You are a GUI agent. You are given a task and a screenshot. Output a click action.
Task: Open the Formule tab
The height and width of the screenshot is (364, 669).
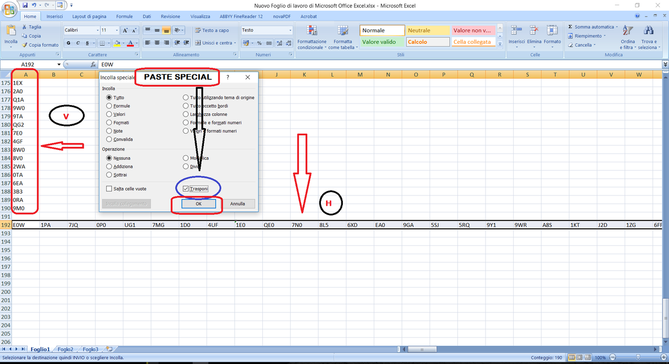tap(124, 16)
